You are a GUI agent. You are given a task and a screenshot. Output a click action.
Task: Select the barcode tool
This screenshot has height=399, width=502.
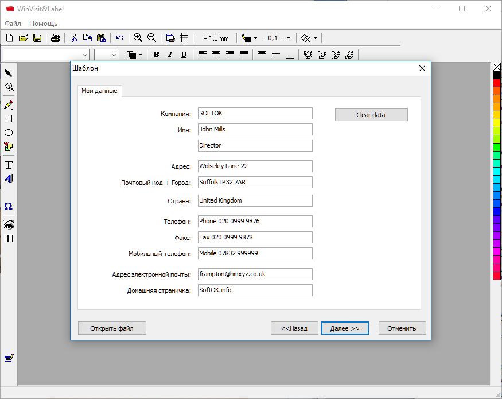click(9, 238)
